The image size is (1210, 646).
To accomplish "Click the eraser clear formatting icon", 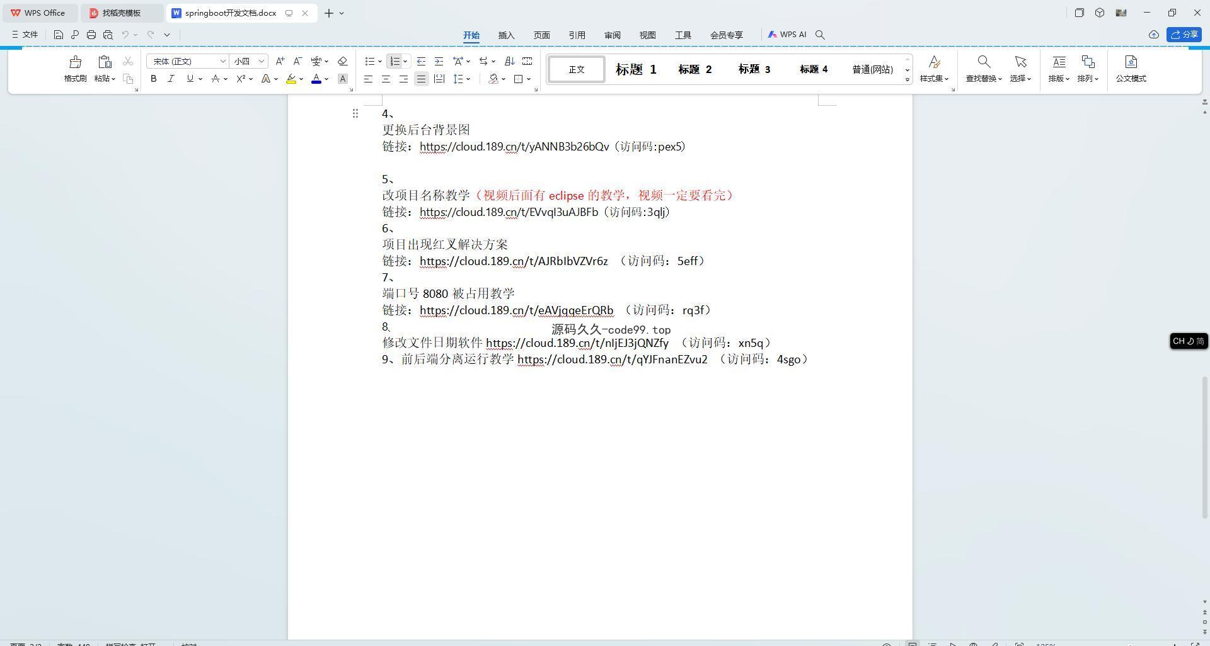I will click(x=342, y=61).
